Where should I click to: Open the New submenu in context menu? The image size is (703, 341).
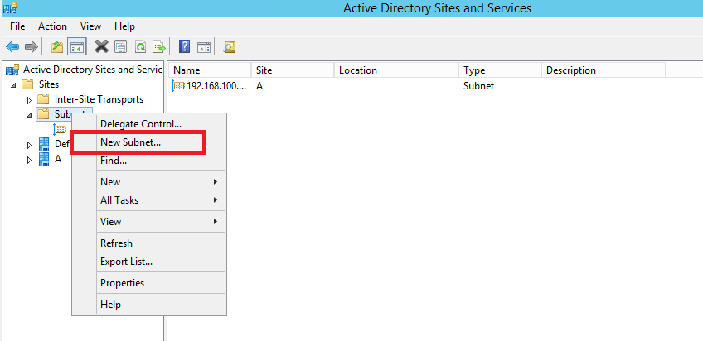pos(159,182)
